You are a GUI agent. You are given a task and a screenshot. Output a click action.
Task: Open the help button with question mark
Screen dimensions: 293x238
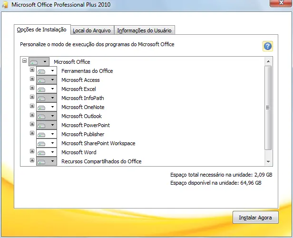268,46
